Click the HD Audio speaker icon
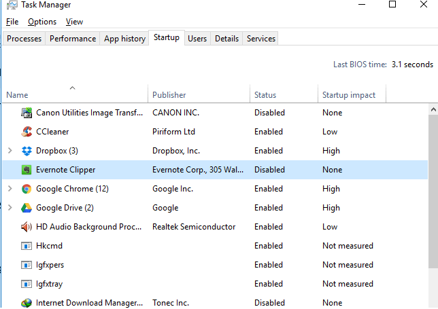This screenshot has height=309, width=438. coord(27,227)
